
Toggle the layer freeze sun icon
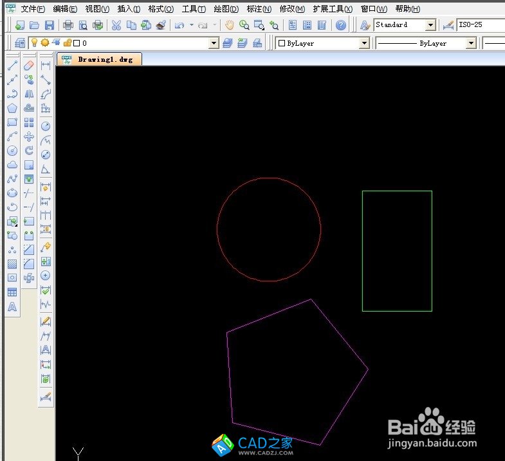click(x=45, y=42)
